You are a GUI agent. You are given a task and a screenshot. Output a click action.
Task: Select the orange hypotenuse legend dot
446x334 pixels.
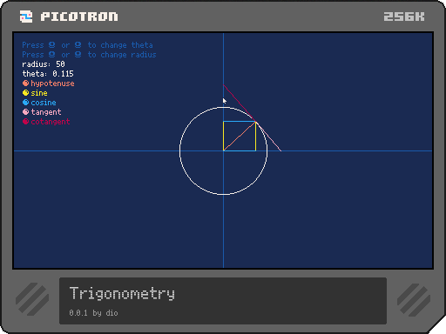click(25, 83)
